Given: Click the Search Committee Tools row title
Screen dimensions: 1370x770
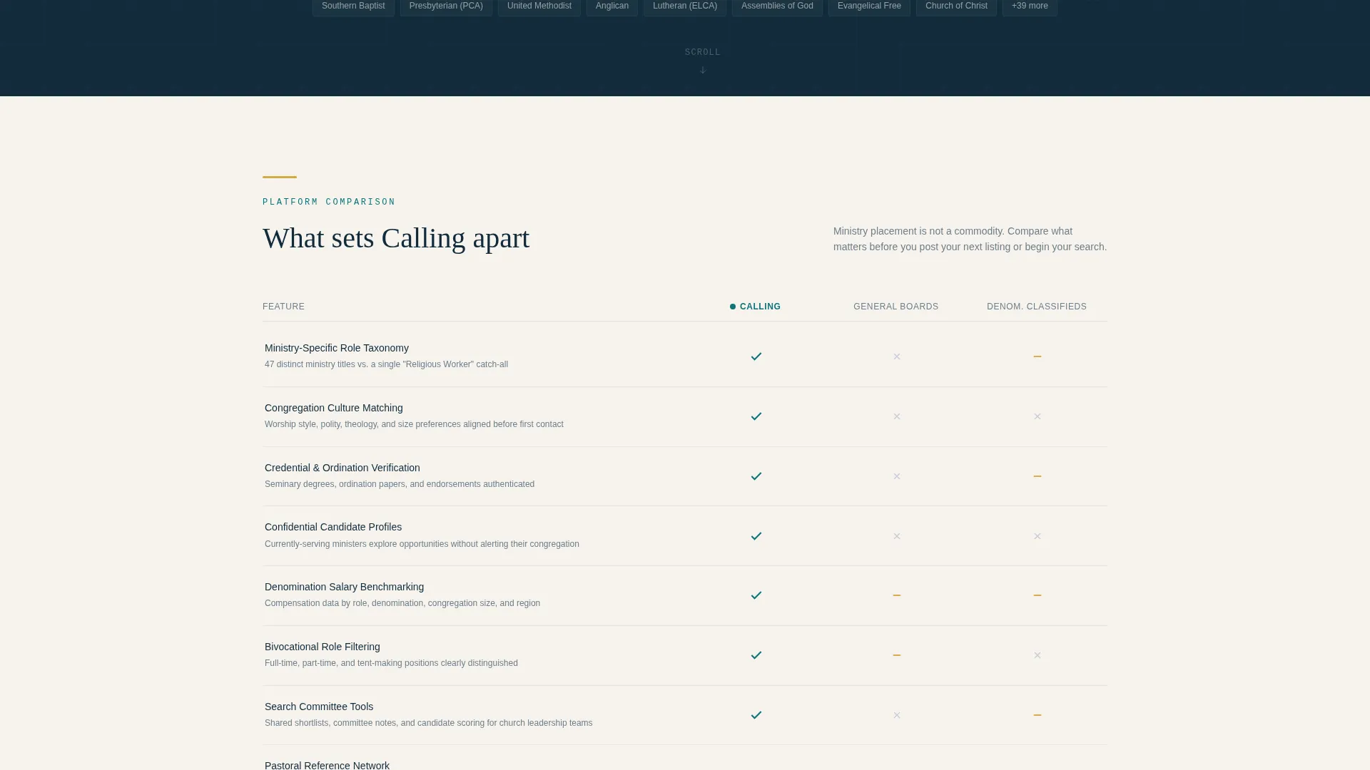Looking at the screenshot, I should coord(319,707).
